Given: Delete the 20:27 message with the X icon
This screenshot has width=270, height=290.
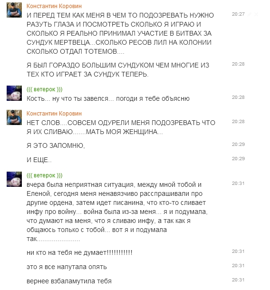Looking at the screenshot, I should (x=256, y=14).
